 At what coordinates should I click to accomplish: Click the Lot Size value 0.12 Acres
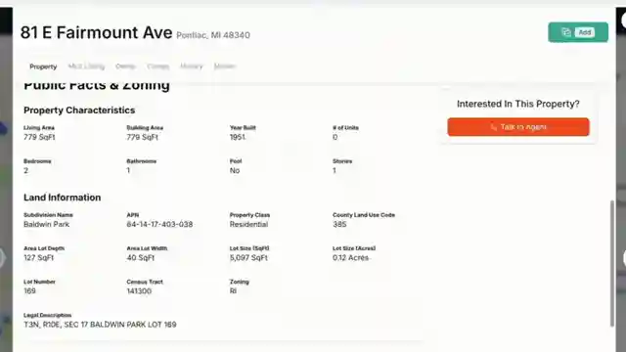(350, 258)
